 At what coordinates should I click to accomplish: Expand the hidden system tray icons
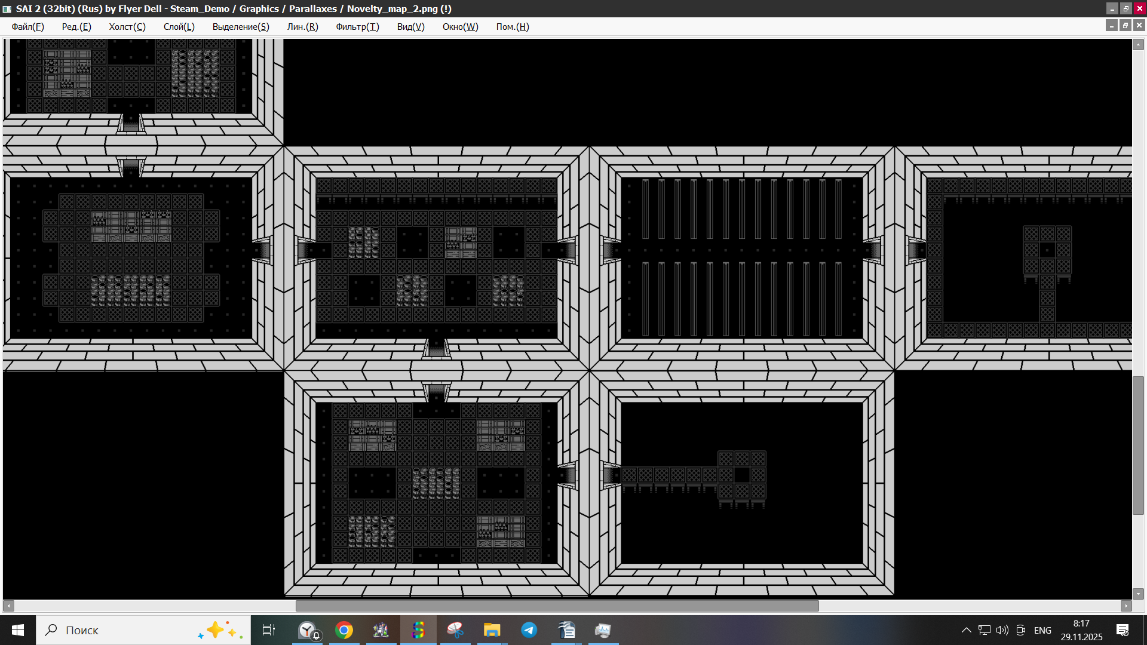(966, 630)
